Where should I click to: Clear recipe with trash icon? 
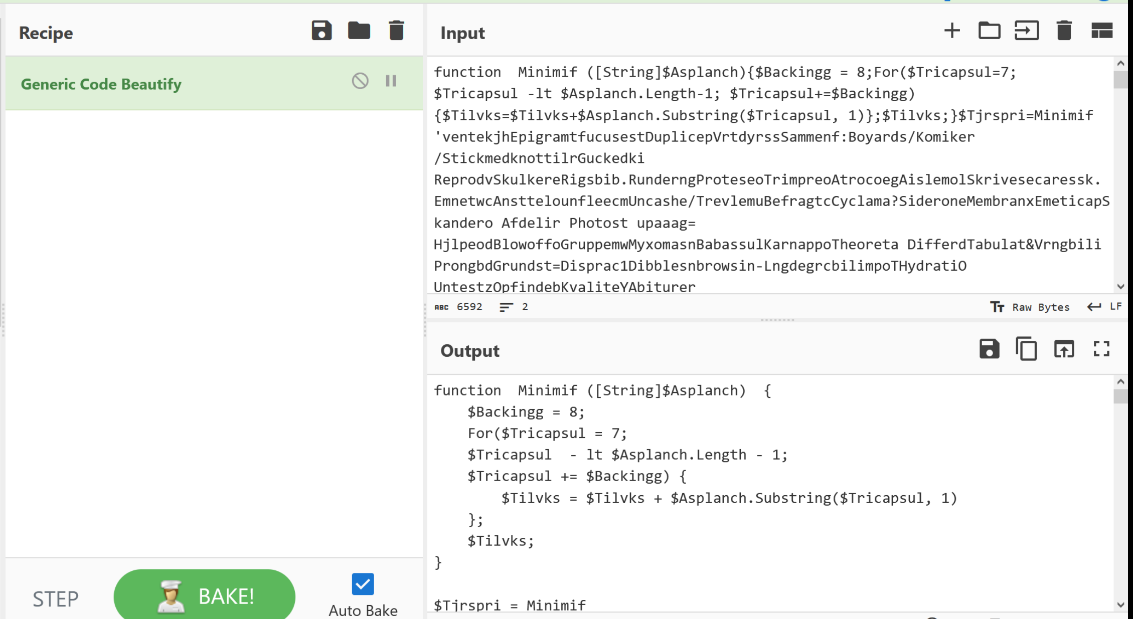396,31
